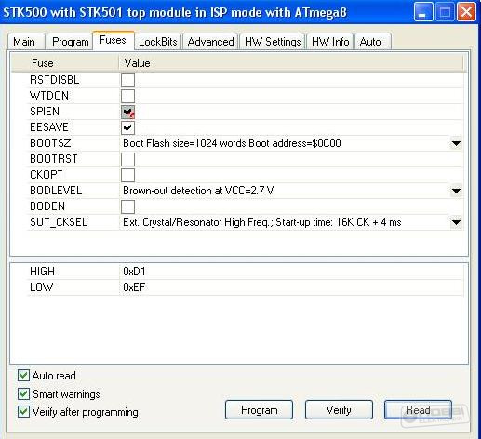Go to the LockBits tab
Image resolution: width=481 pixels, height=439 pixels.
[x=158, y=42]
